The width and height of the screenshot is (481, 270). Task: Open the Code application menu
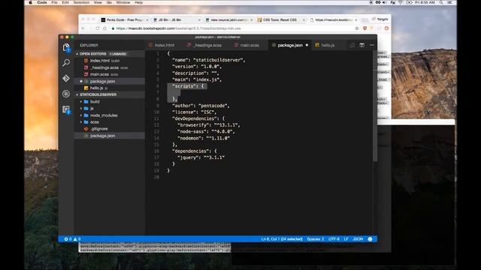pyautogui.click(x=42, y=2)
